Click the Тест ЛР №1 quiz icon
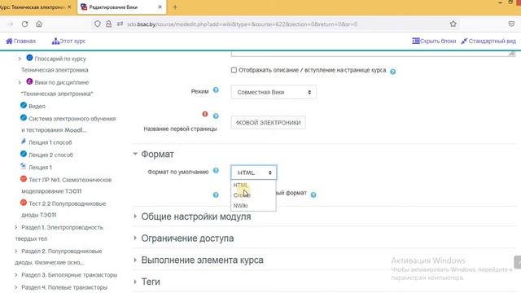Screen dimensions: 521x293 pos(24,179)
